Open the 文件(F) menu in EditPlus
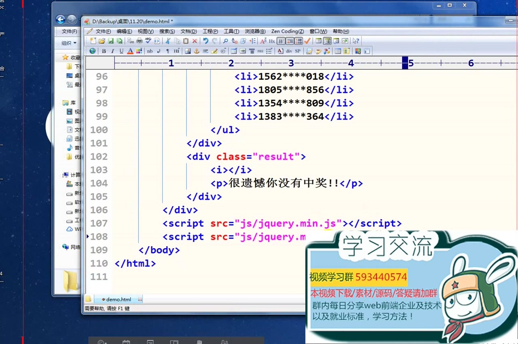This screenshot has width=518, height=344. pyautogui.click(x=103, y=31)
